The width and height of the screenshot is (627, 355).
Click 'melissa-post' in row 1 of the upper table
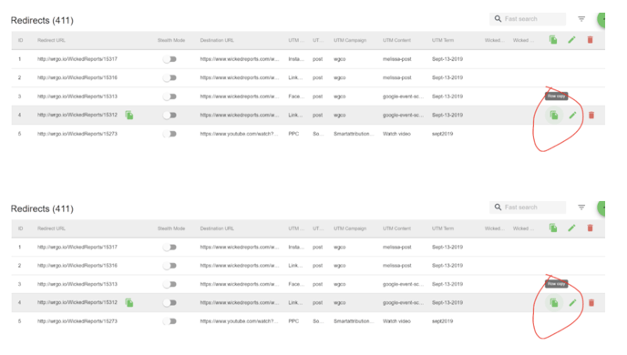[396, 59]
